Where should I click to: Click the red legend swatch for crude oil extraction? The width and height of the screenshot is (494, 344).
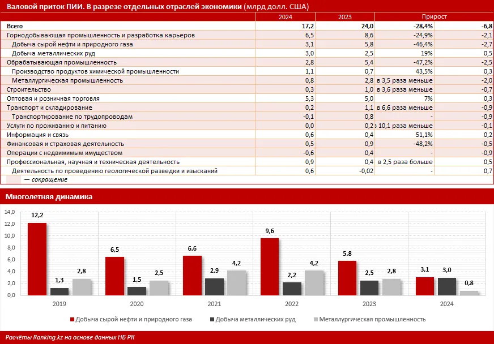pyautogui.click(x=72, y=319)
